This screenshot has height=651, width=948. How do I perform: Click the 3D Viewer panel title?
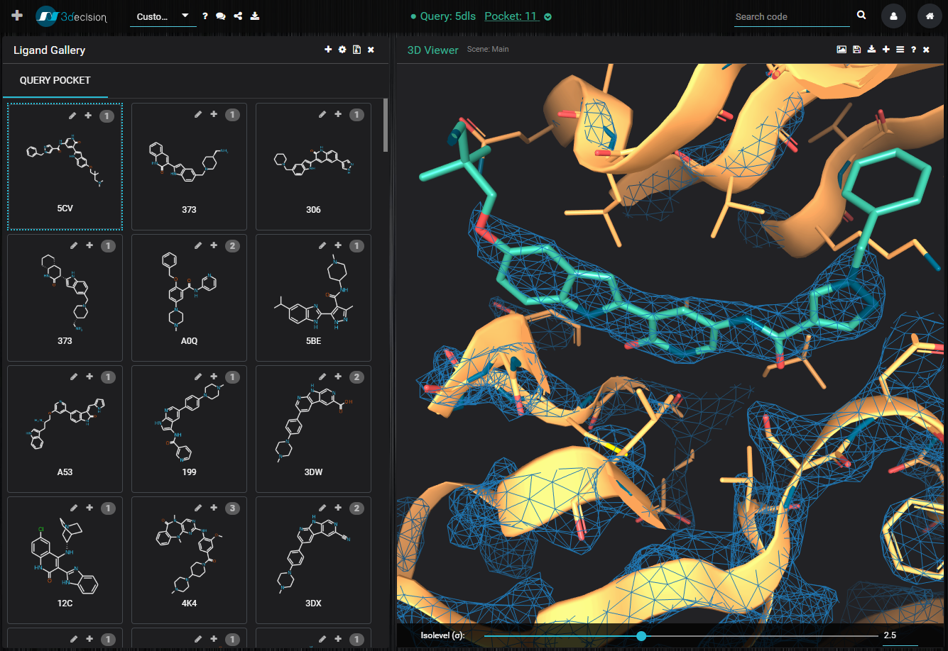[x=433, y=50]
